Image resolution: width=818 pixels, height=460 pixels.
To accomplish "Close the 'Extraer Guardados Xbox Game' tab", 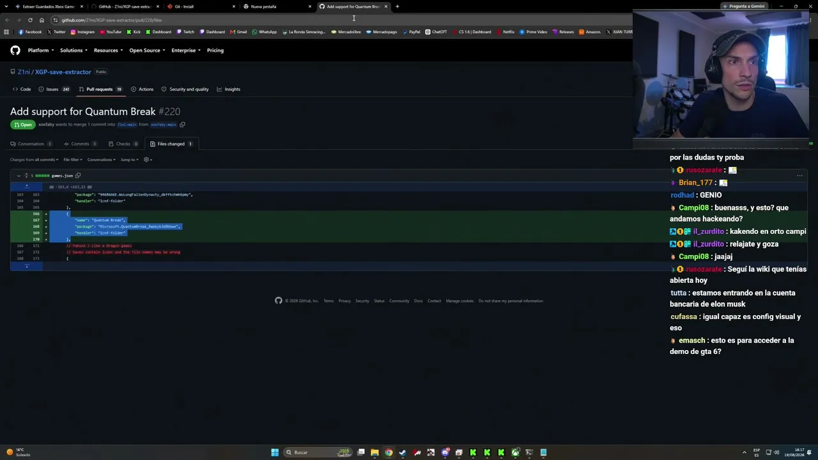I will pos(82,6).
